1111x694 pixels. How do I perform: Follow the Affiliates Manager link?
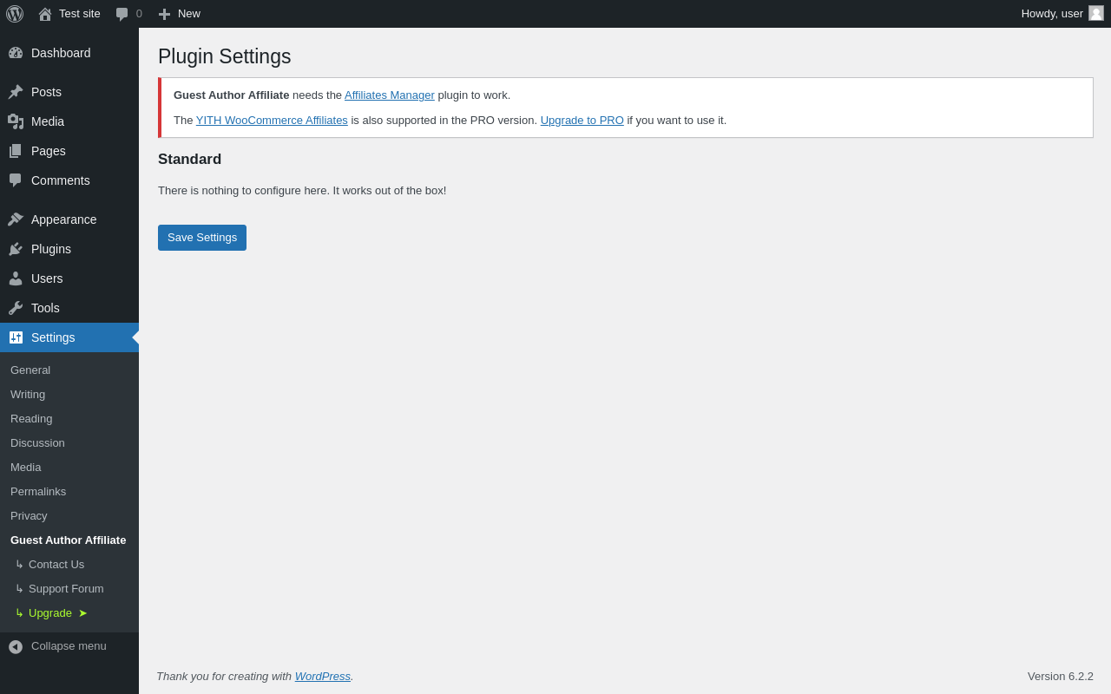[x=390, y=95]
